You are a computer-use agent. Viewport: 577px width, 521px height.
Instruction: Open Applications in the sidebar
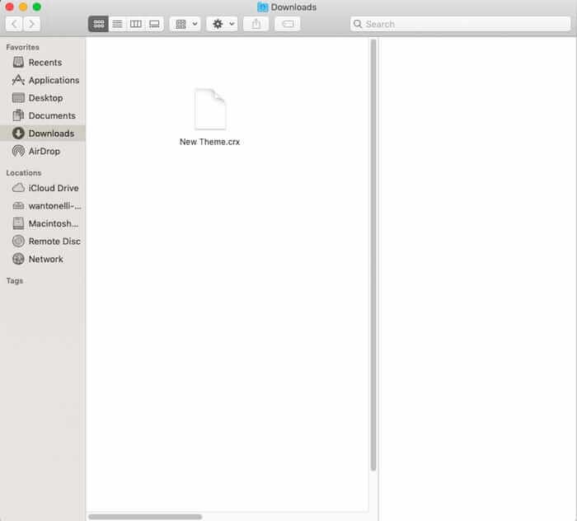point(43,80)
